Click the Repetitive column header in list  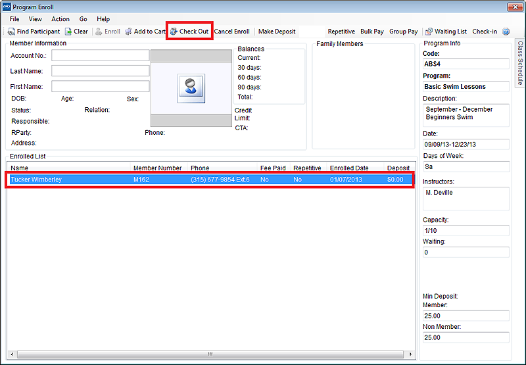(x=308, y=168)
